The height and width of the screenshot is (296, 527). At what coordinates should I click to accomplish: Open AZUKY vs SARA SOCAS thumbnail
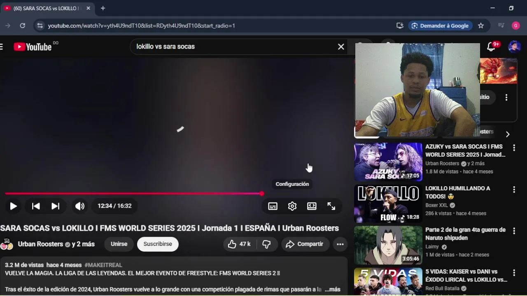point(388,162)
